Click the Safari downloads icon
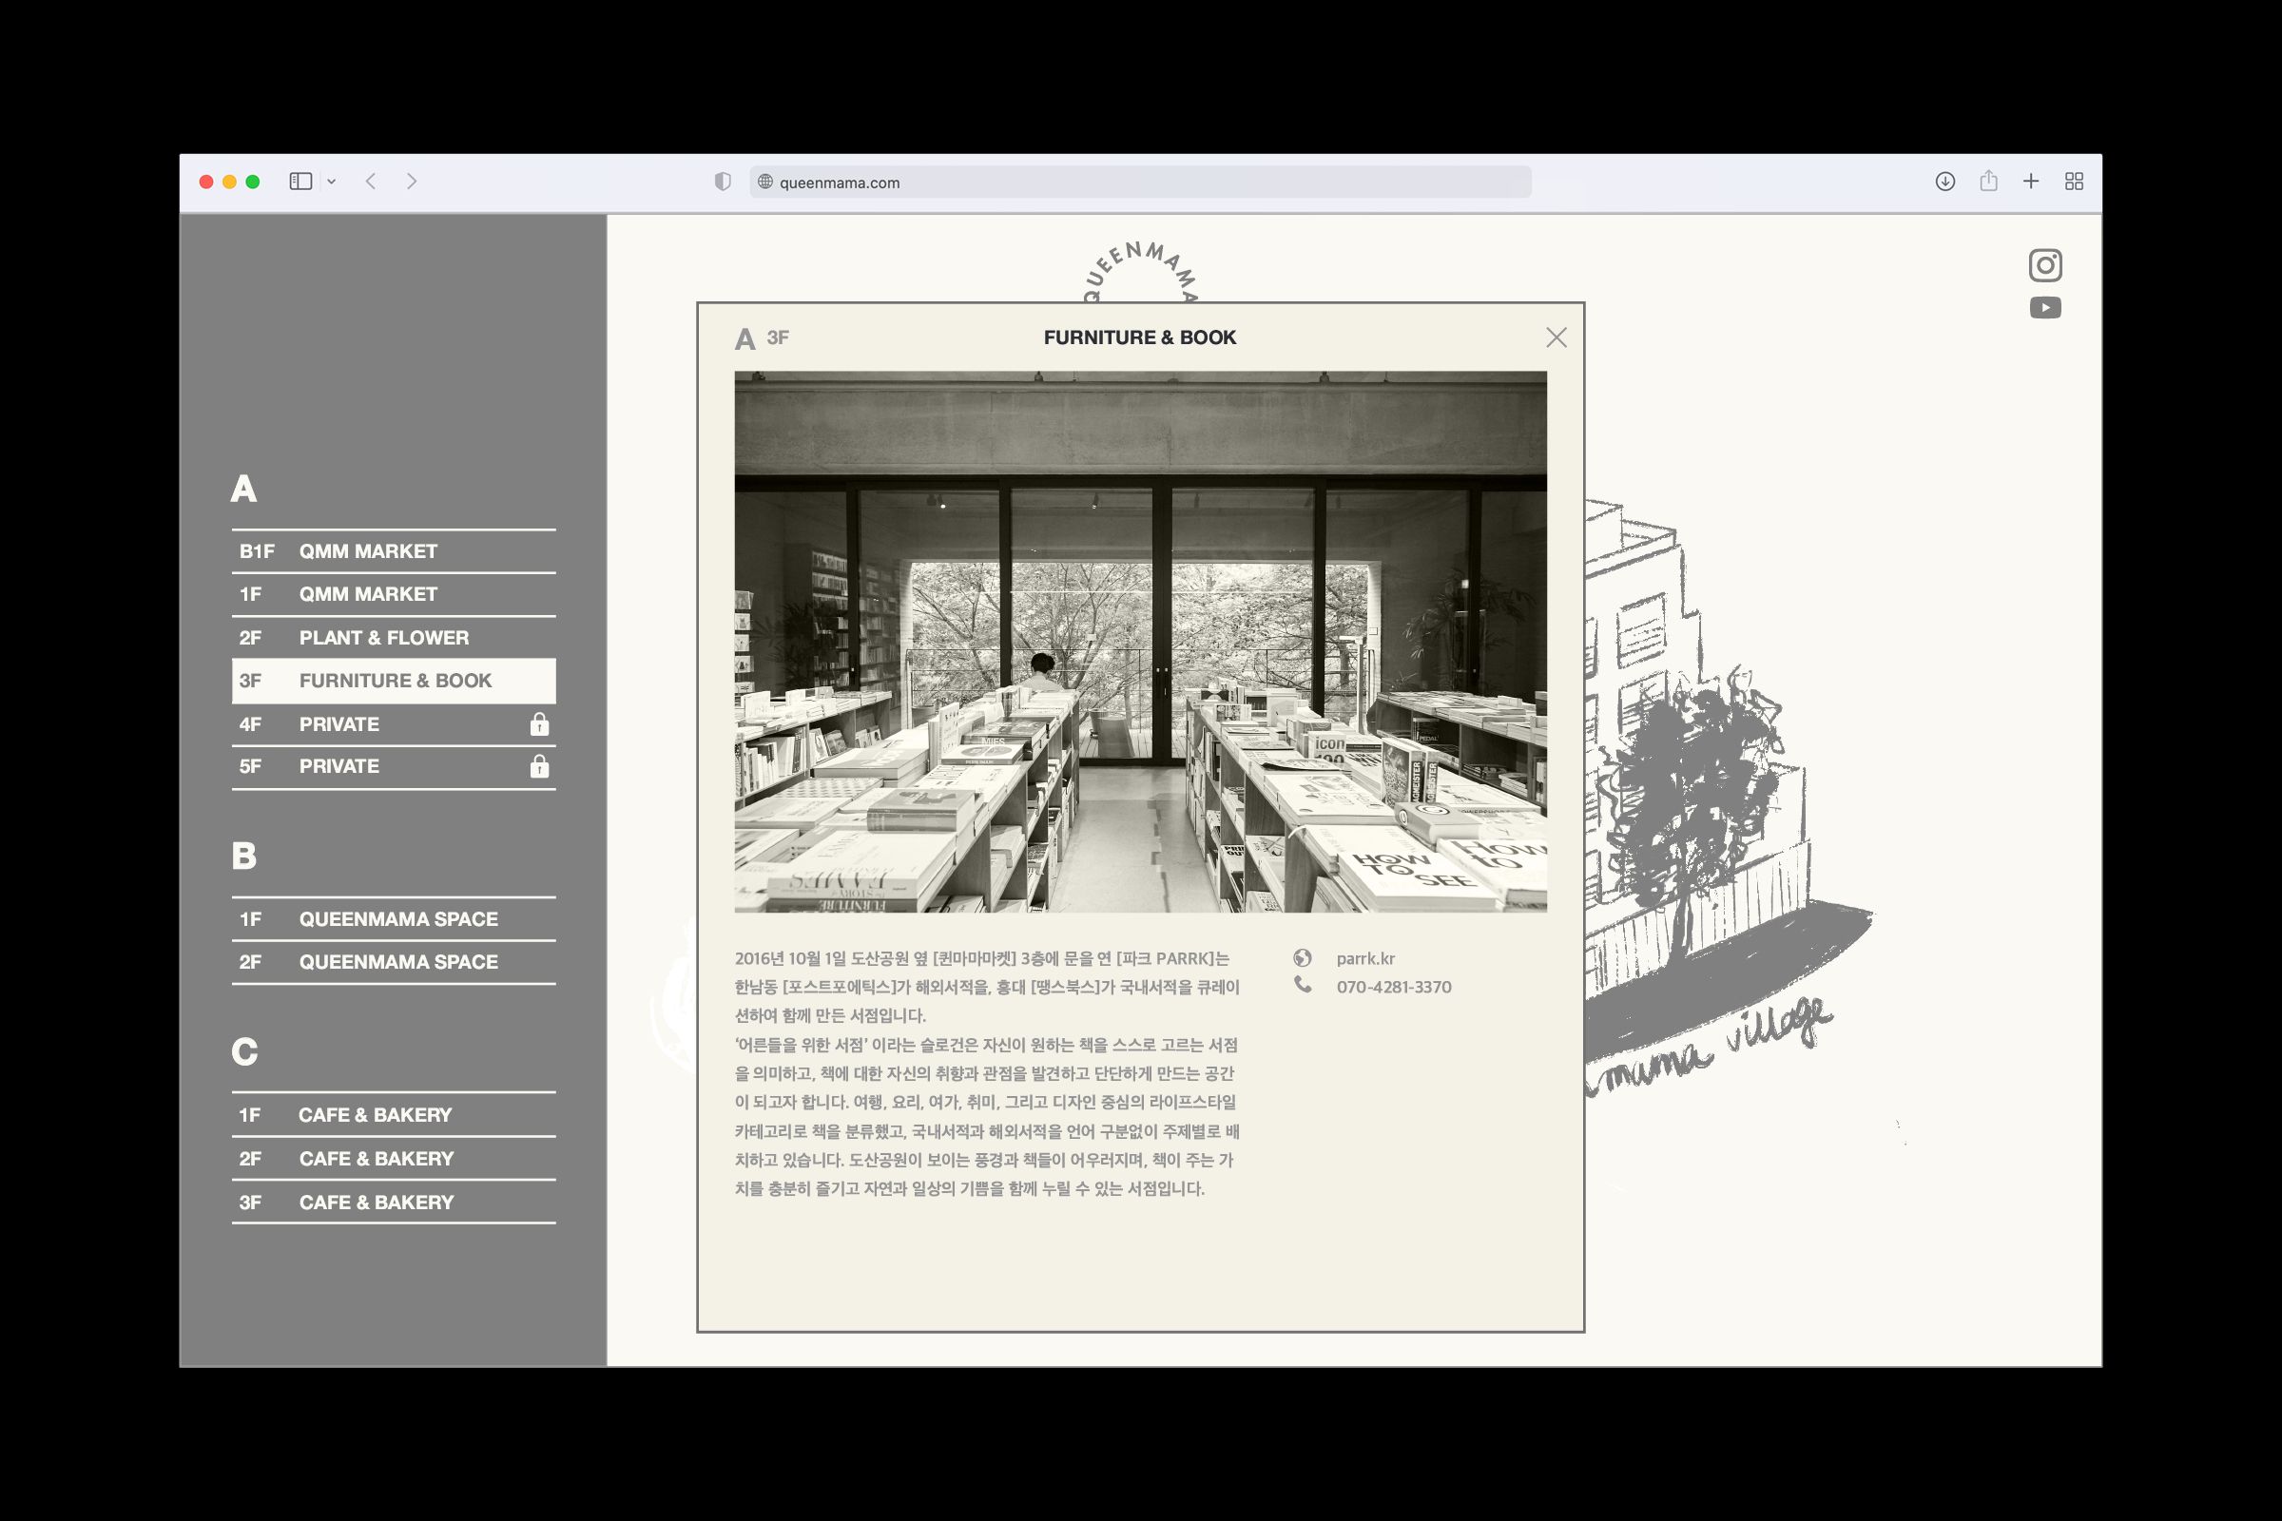 click(1944, 182)
